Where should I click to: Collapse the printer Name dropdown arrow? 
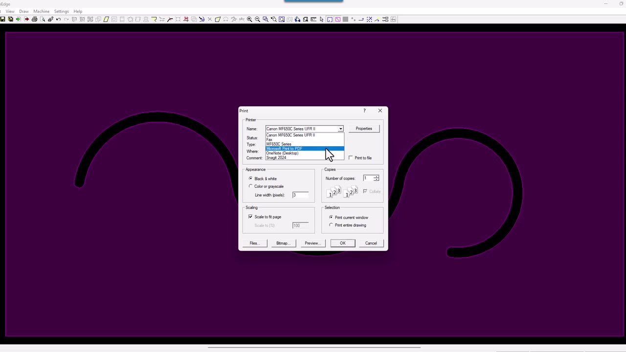pos(340,129)
